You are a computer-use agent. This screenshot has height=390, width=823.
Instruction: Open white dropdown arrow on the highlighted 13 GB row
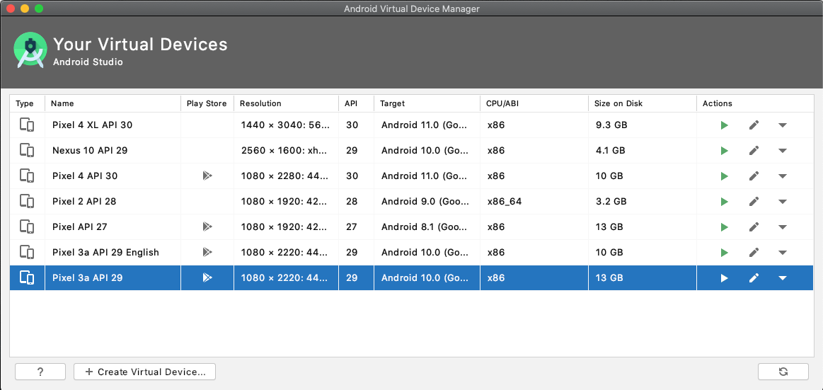pos(783,278)
